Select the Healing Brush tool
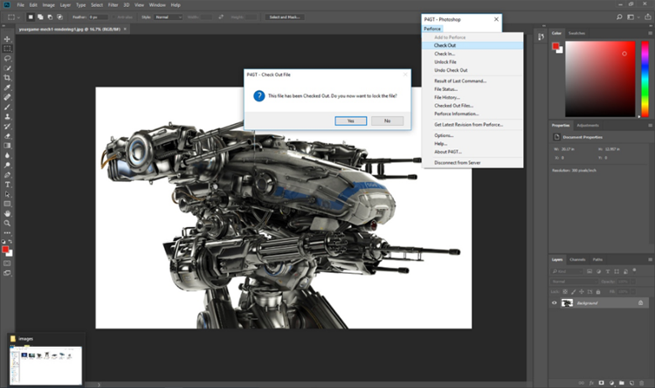The width and height of the screenshot is (655, 388). (7, 97)
